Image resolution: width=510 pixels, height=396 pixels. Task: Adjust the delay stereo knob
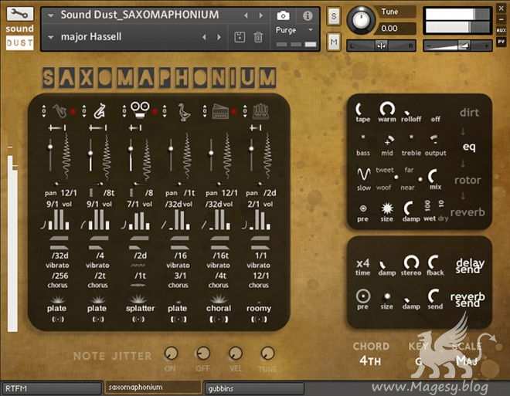411,262
